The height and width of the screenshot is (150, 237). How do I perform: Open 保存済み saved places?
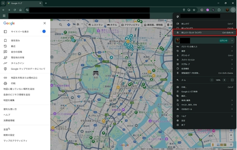coord(15,40)
